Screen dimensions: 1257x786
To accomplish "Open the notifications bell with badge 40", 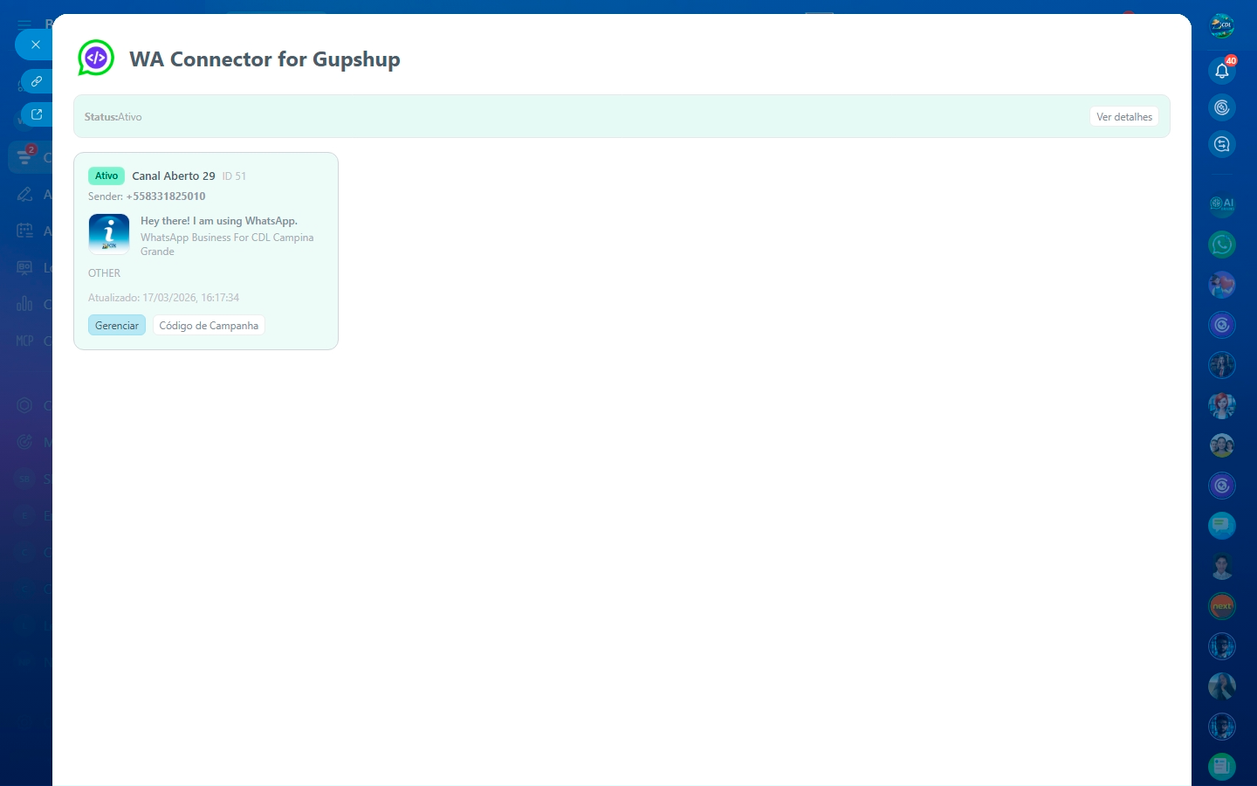I will tap(1221, 71).
